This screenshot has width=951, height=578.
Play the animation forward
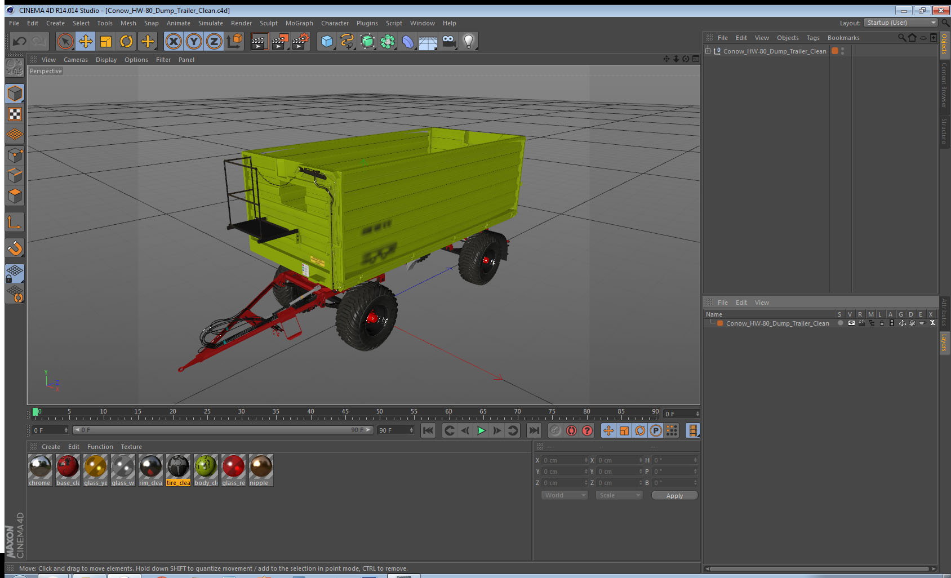coord(481,430)
